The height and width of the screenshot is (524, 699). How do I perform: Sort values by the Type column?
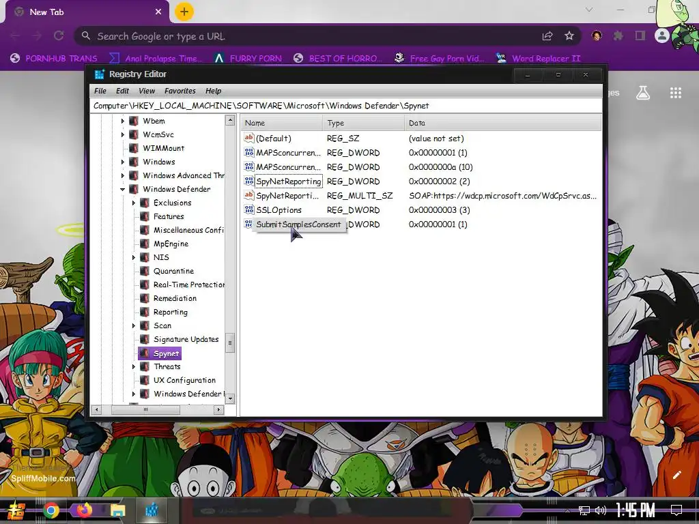(x=363, y=123)
